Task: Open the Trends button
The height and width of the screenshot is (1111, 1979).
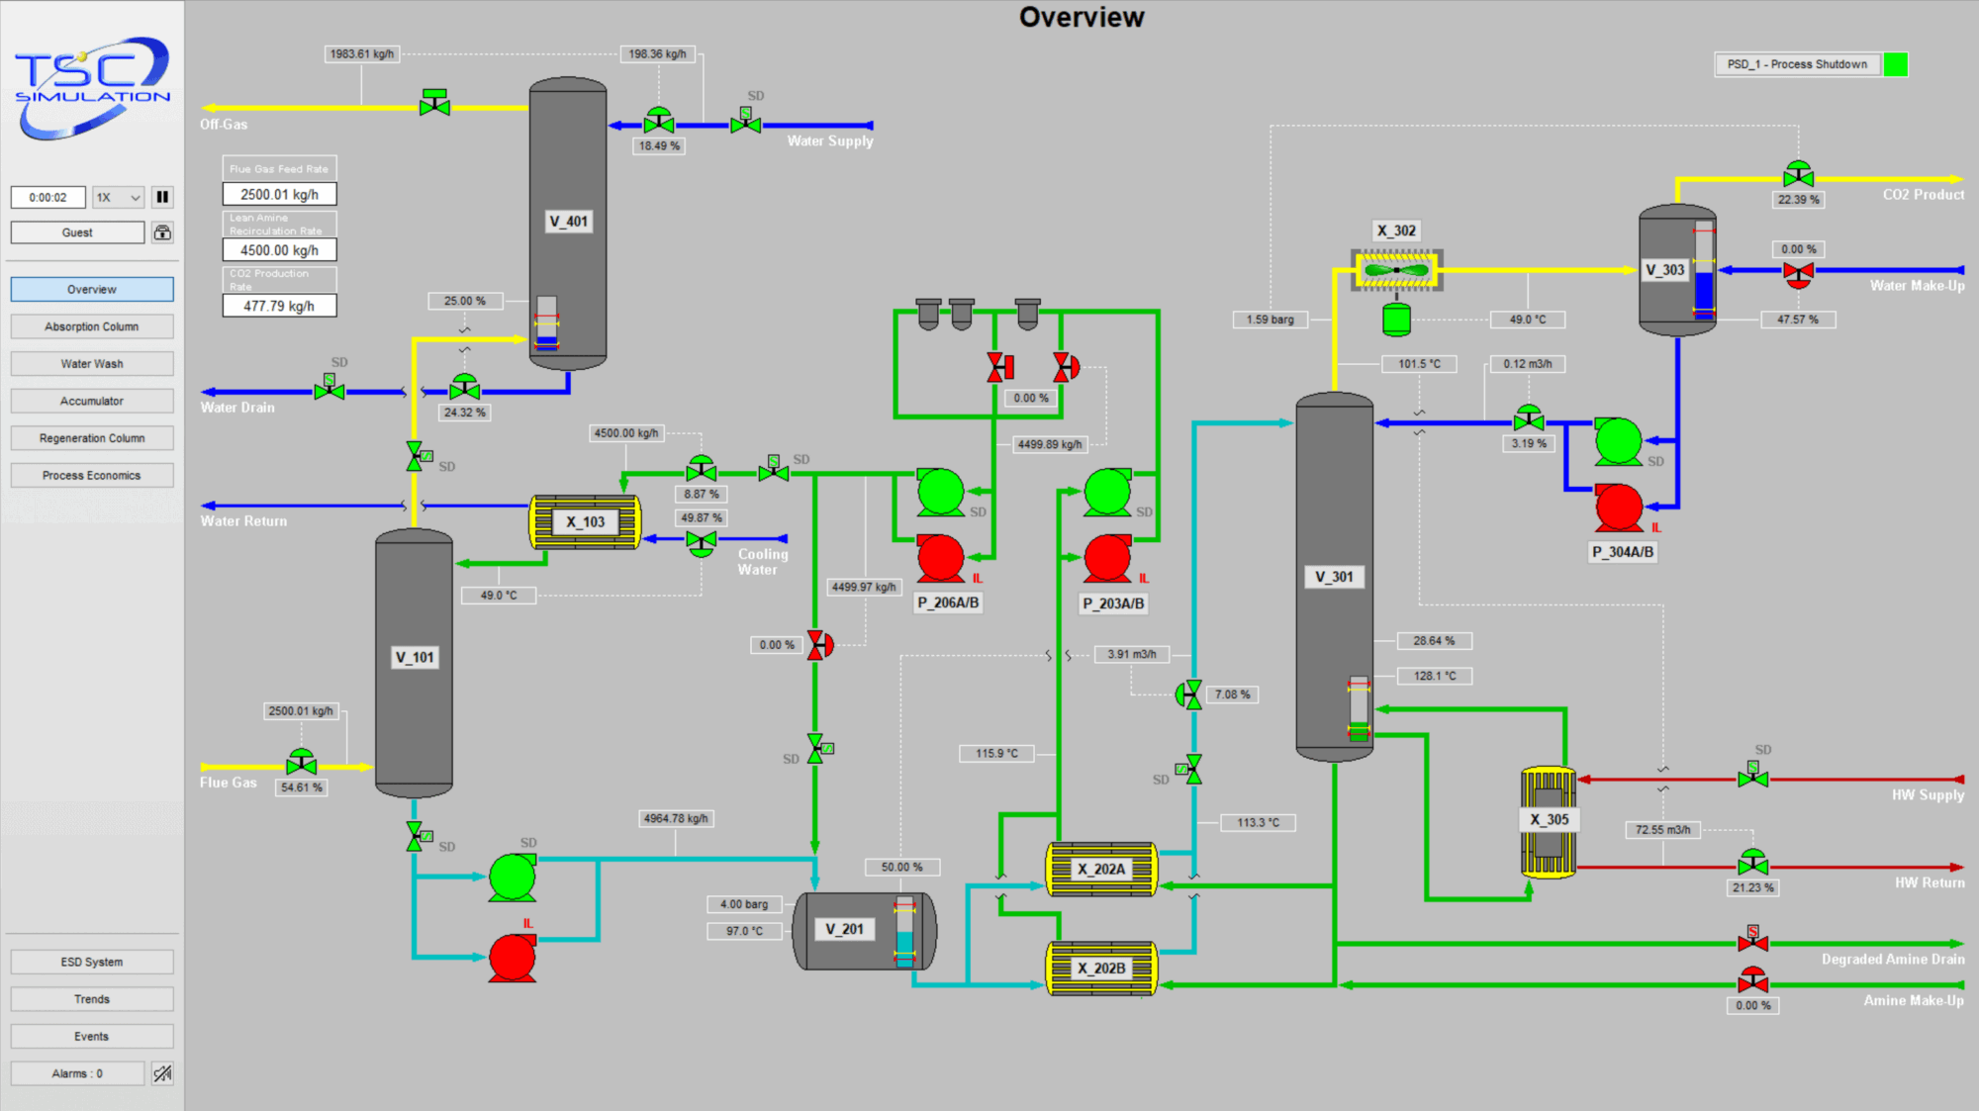Action: click(92, 999)
